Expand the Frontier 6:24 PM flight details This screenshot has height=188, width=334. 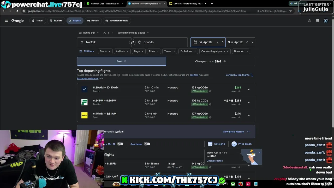point(249,102)
